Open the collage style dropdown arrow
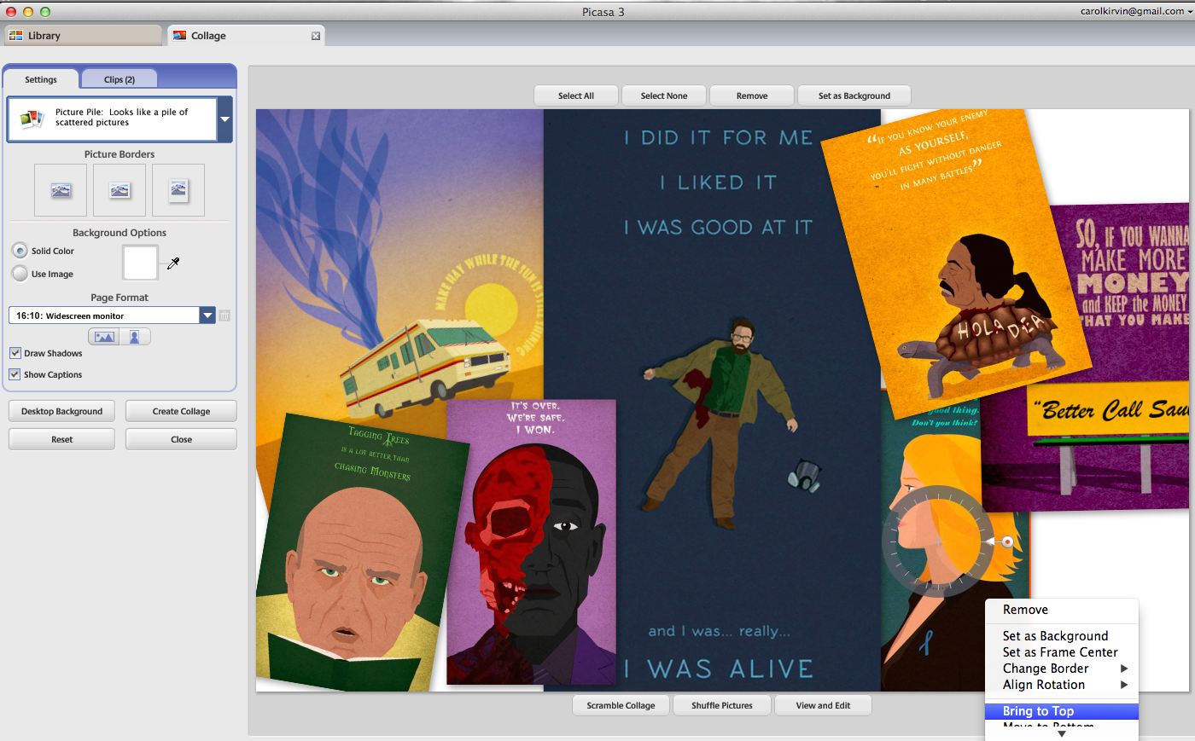1195x741 pixels. click(x=225, y=119)
